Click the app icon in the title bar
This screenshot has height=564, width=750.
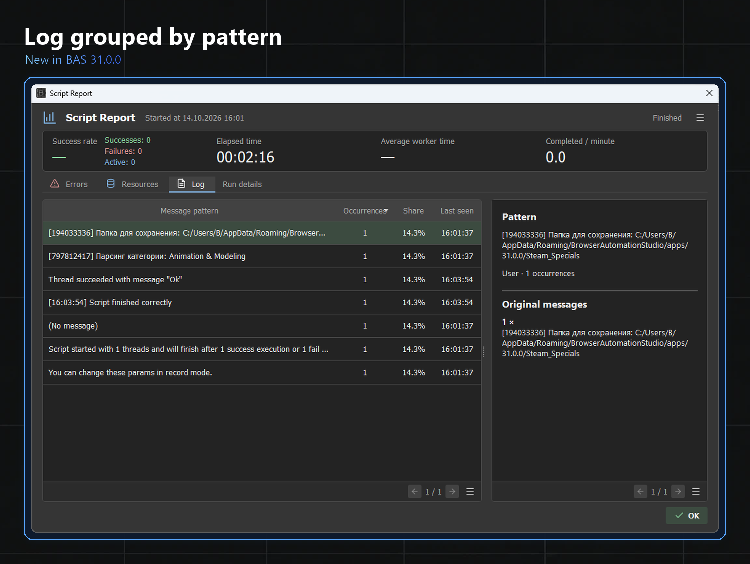click(x=41, y=93)
